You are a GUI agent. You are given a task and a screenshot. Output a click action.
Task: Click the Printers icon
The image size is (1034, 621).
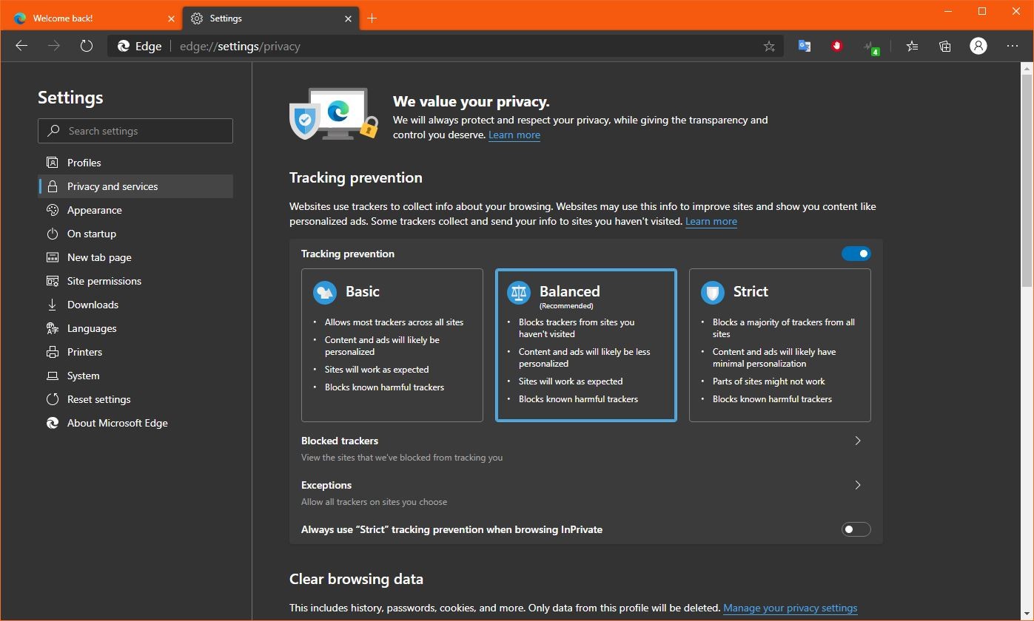pyautogui.click(x=52, y=352)
